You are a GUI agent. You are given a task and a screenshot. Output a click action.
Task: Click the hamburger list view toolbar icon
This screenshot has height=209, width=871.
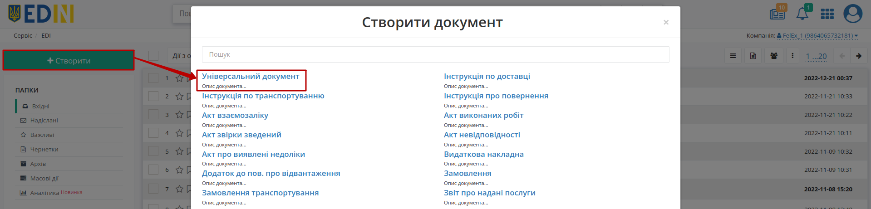coord(733,56)
